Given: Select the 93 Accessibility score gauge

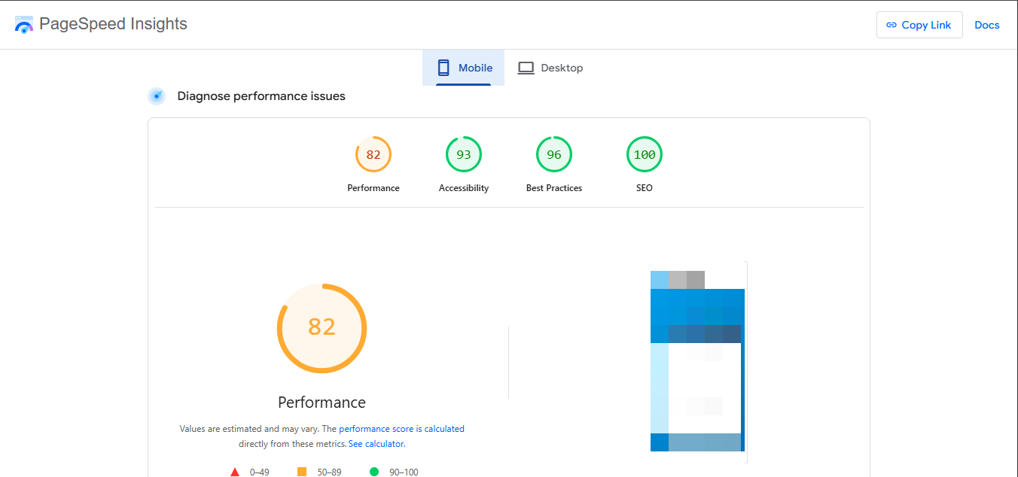Looking at the screenshot, I should (x=463, y=153).
